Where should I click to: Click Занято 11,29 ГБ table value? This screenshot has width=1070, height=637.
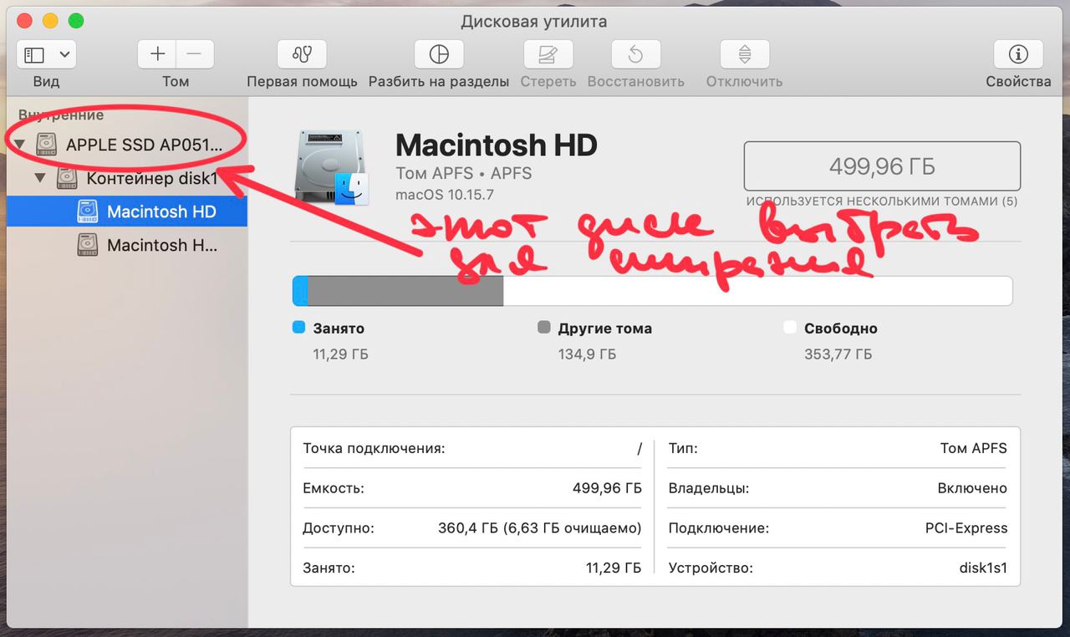(614, 568)
